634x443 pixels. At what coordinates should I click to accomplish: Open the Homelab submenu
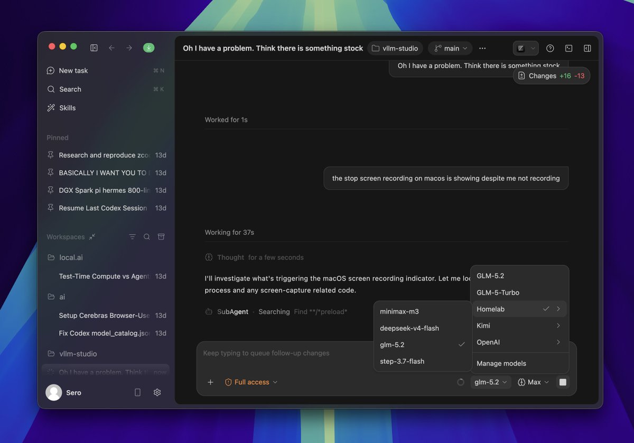[520, 309]
